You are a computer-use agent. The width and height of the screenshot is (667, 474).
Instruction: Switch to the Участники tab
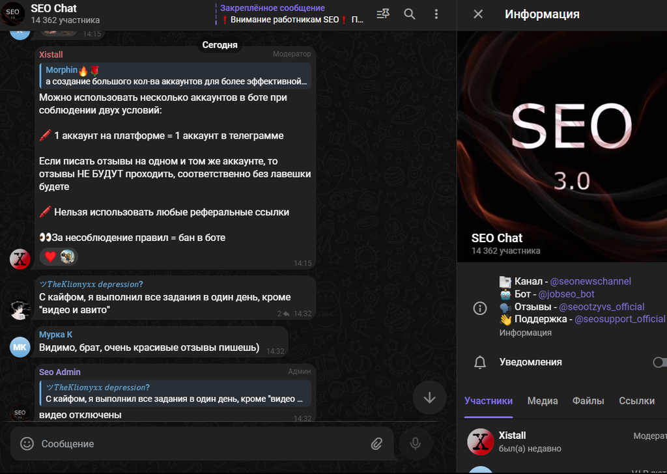489,401
